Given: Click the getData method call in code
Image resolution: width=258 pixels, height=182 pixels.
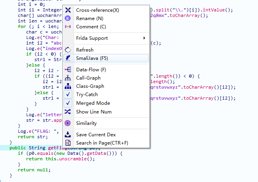Looking at the screenshot, I should (96, 153).
